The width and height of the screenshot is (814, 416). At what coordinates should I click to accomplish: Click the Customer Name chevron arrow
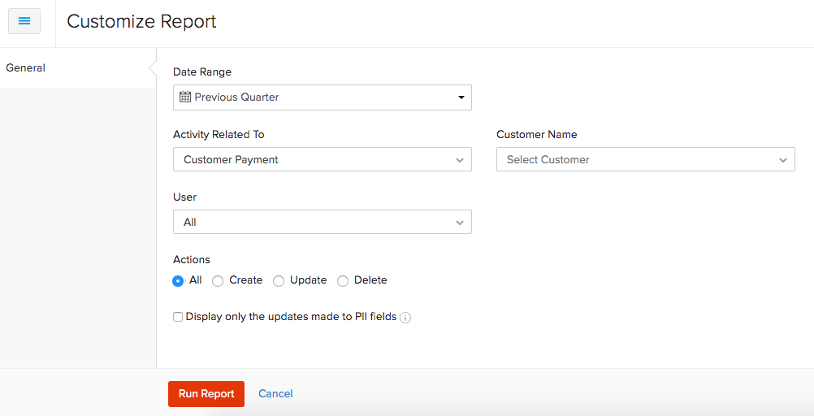pyautogui.click(x=783, y=160)
